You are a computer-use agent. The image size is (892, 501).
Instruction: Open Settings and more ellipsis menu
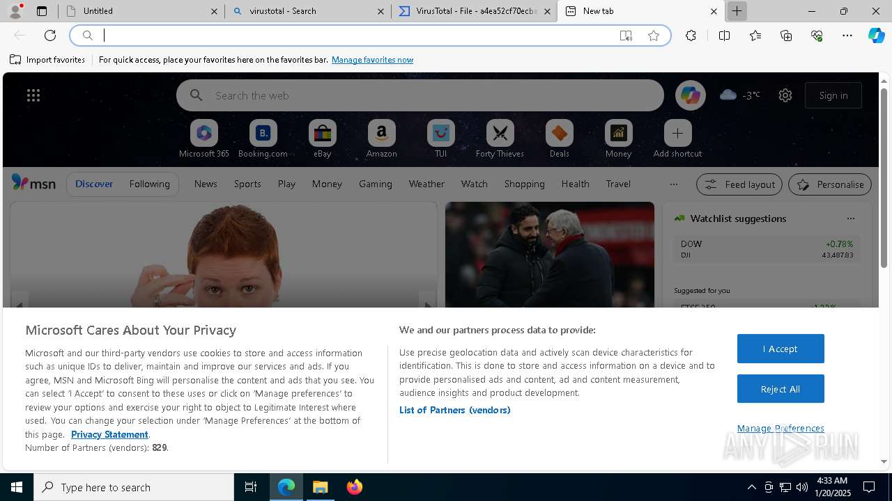pyautogui.click(x=847, y=35)
